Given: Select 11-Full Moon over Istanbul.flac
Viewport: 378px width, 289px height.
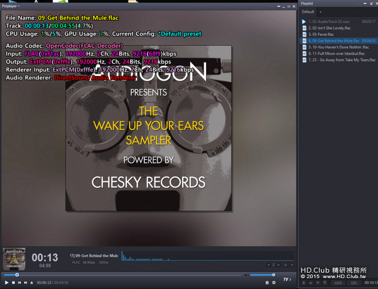Looking at the screenshot, I should click(x=339, y=54).
